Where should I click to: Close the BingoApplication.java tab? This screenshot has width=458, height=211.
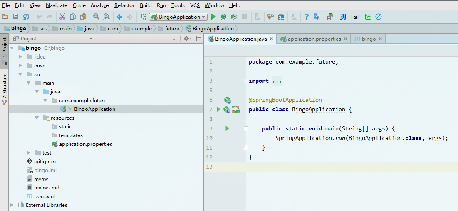point(271,39)
